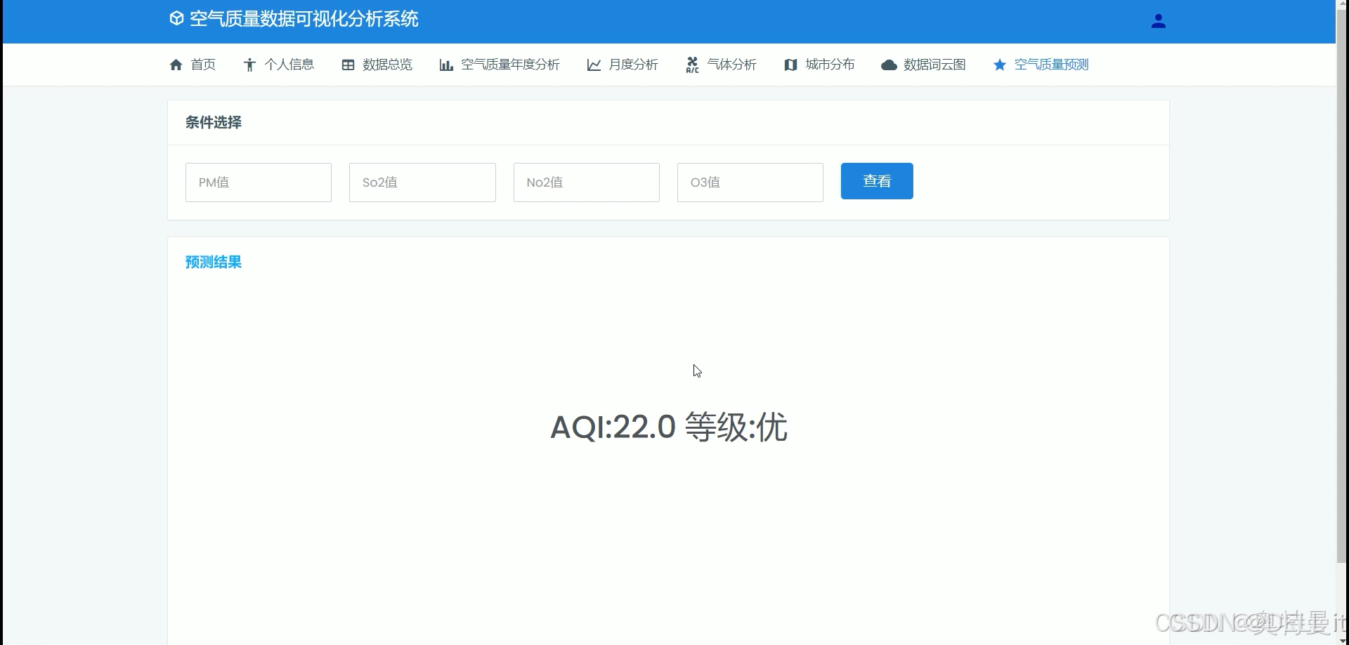Open the 气体分析 menu item
1349x645 pixels.
(721, 65)
